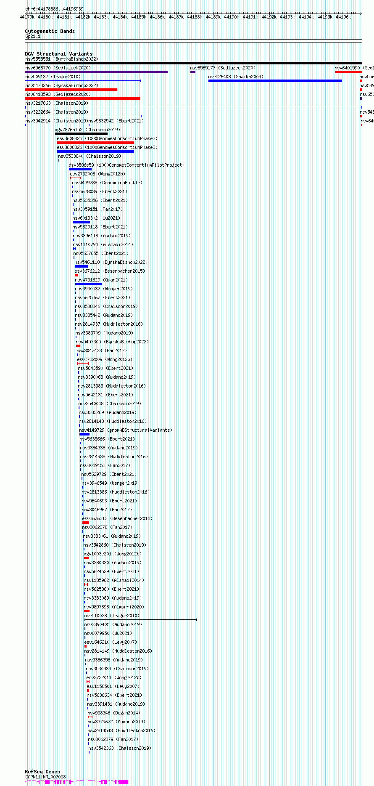This screenshot has height=786, width=374.
Task: Select the magenta CAPN11 gene model glyph
Action: (x=76, y=781)
